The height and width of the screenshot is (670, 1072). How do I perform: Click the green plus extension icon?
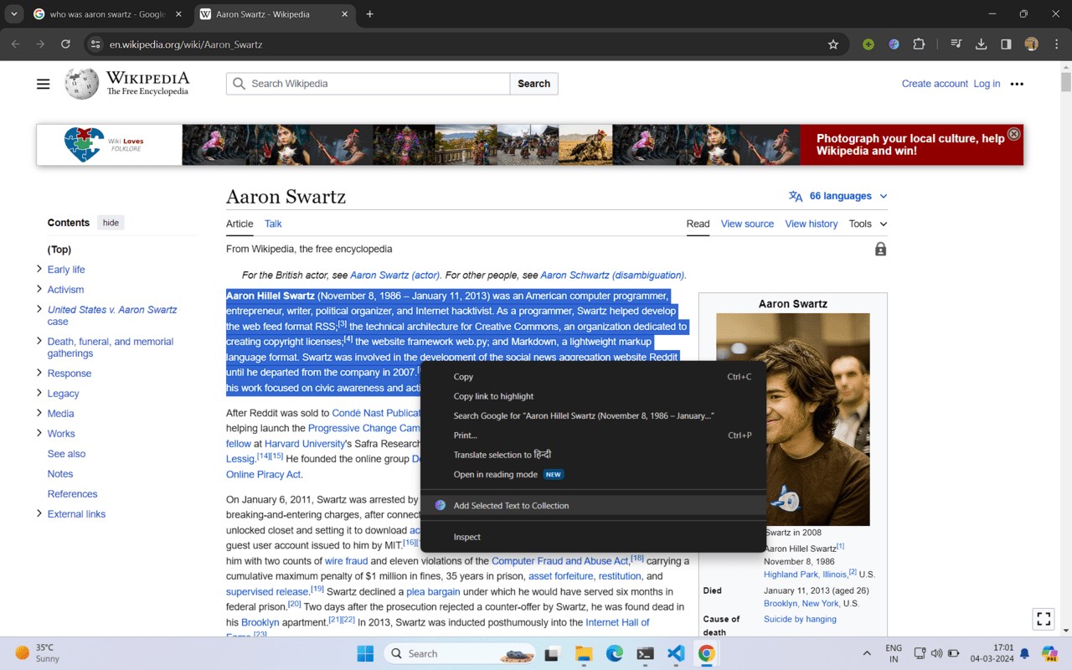(868, 44)
